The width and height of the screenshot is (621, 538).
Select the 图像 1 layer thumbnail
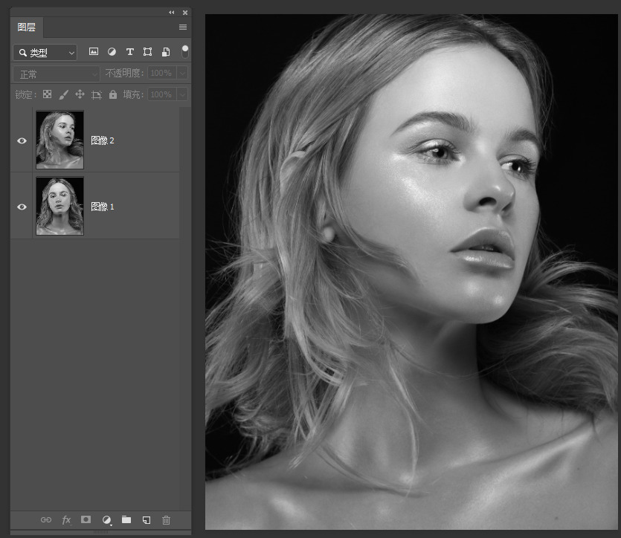(59, 207)
